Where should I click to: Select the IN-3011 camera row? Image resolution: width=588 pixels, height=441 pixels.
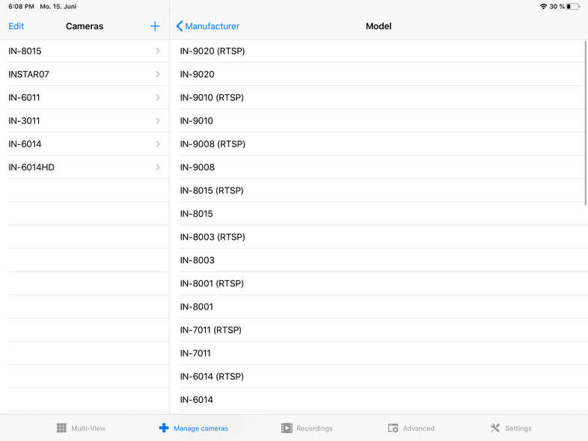pyautogui.click(x=25, y=121)
